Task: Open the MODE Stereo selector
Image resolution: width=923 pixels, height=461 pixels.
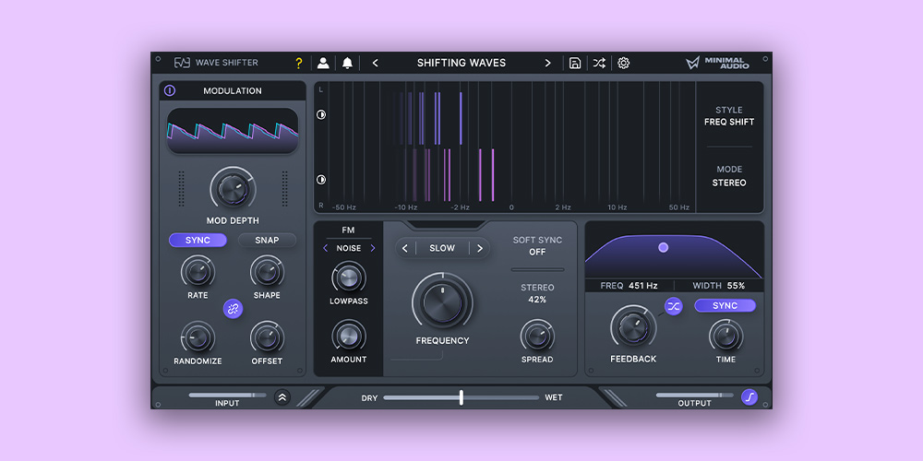Action: point(729,176)
